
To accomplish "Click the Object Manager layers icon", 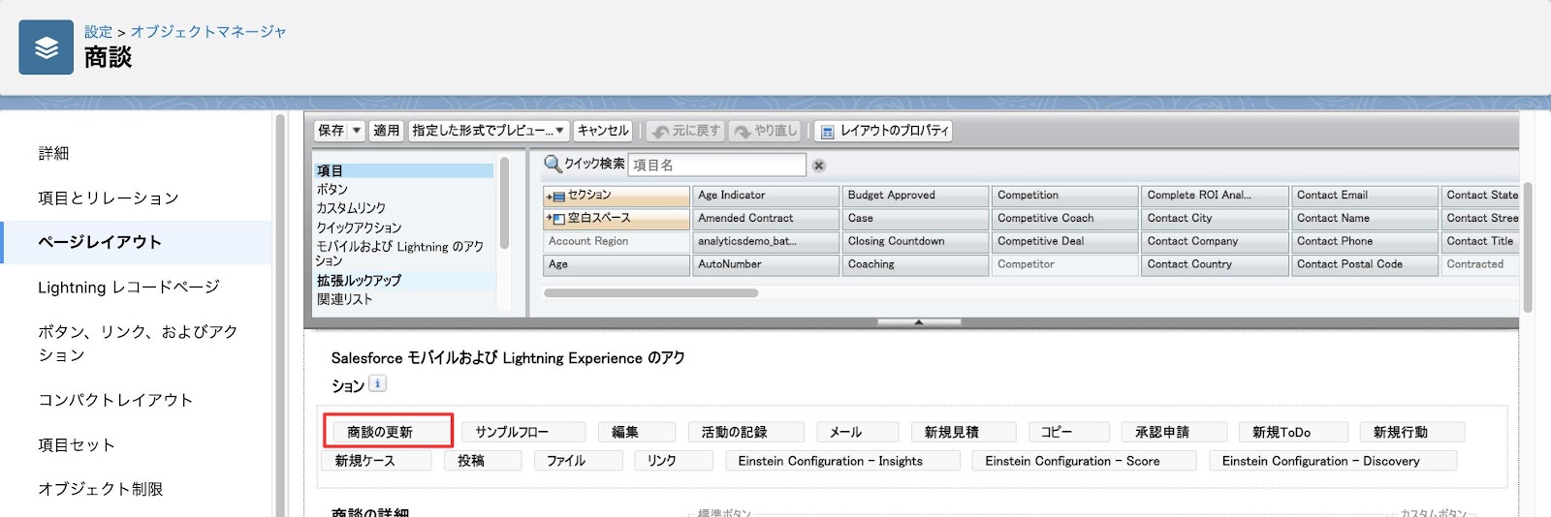I will 46,47.
